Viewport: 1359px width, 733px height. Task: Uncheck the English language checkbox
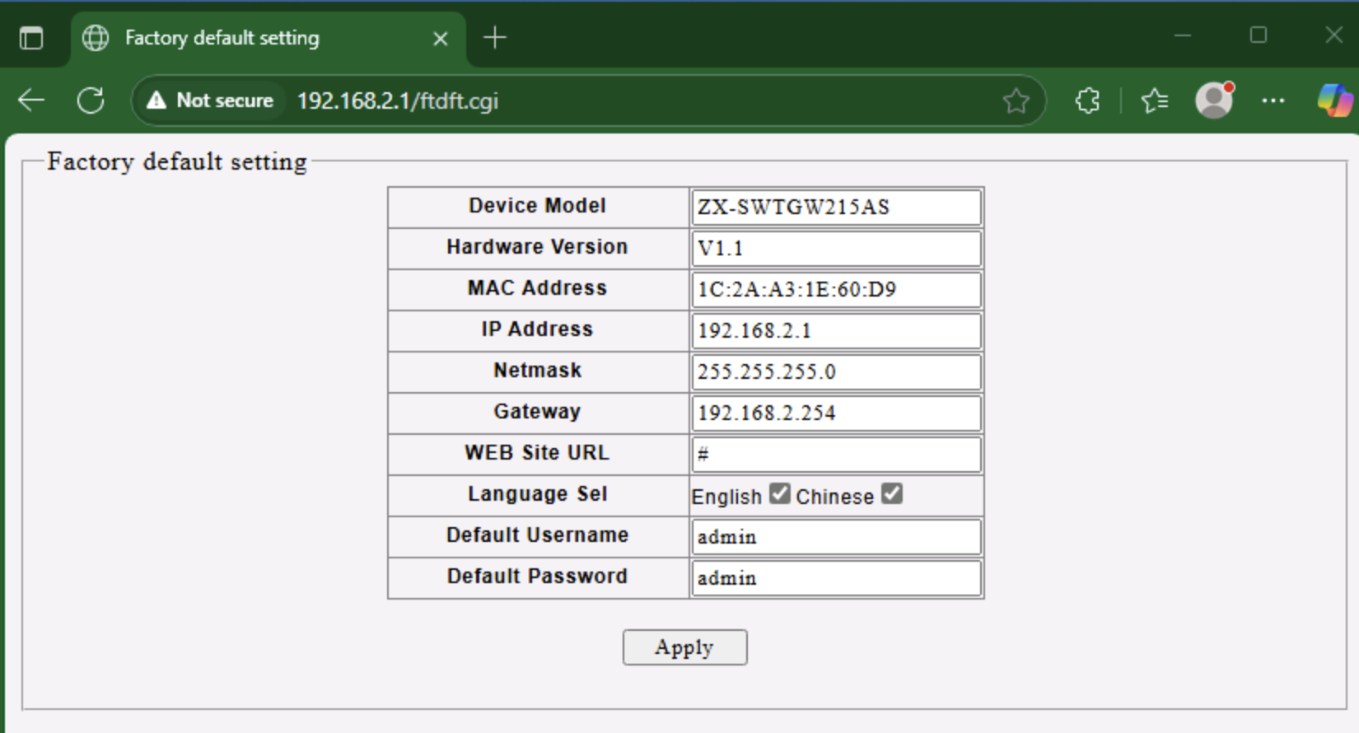pos(779,494)
